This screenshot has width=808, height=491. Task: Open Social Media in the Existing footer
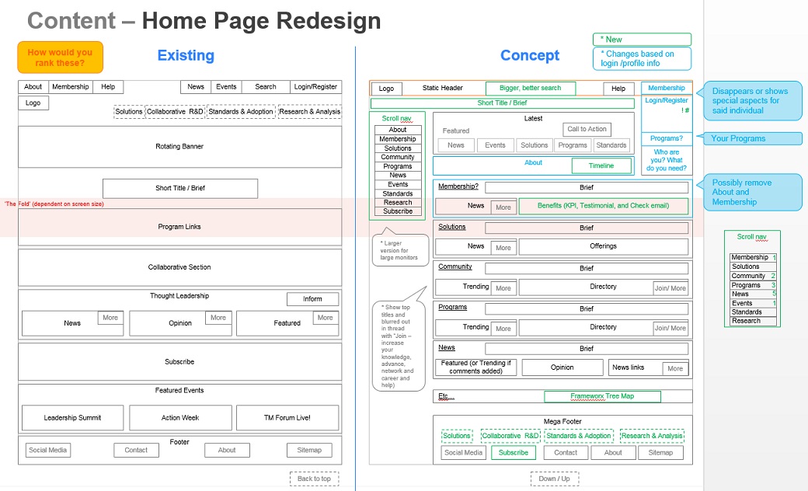pos(47,449)
